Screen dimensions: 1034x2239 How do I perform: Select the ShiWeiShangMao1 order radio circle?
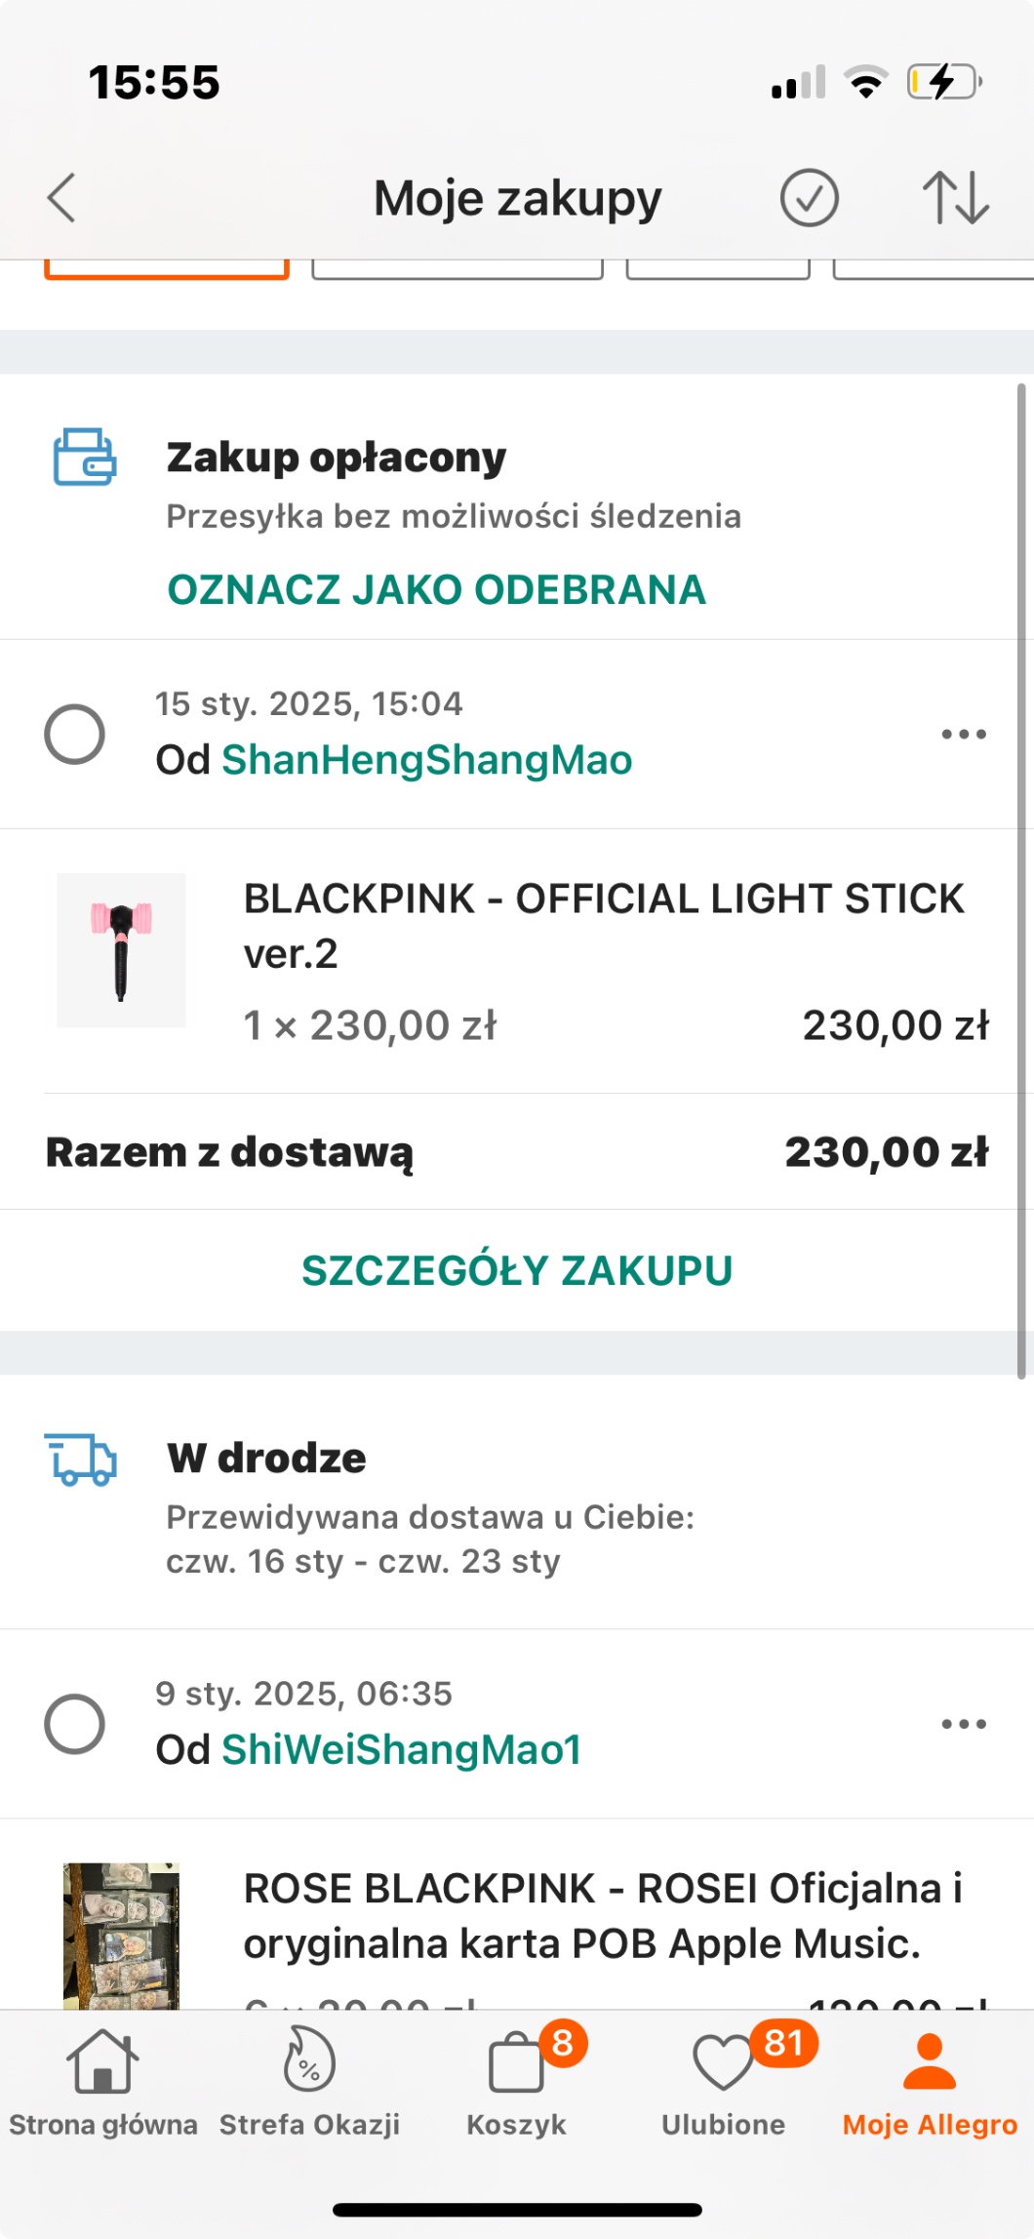point(75,1724)
